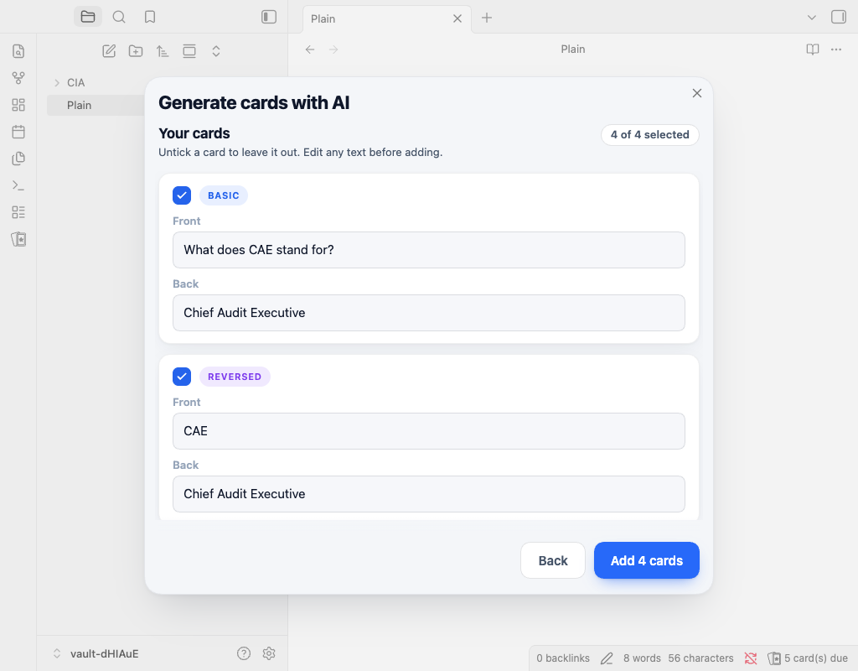The width and height of the screenshot is (858, 671).
Task: Open command palette terminal icon
Action: tap(18, 185)
